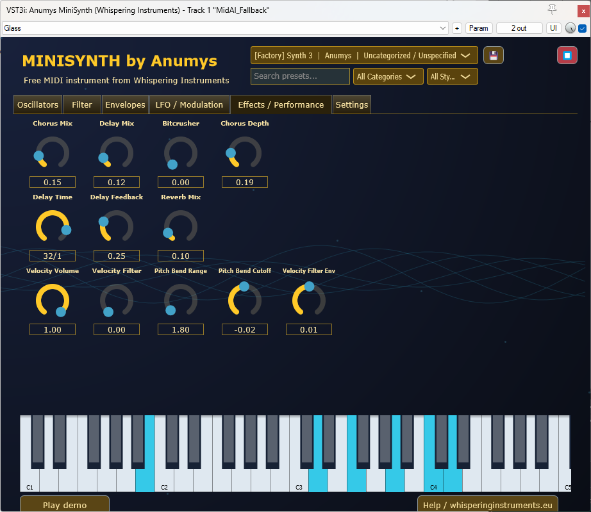Play the highlighted C4 key
The height and width of the screenshot is (512, 591).
pos(433,481)
